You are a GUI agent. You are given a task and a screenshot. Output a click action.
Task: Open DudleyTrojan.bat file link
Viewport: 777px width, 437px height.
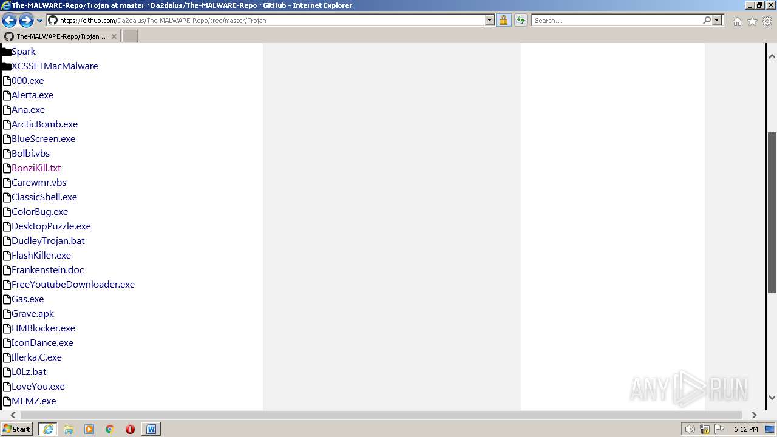coord(48,241)
